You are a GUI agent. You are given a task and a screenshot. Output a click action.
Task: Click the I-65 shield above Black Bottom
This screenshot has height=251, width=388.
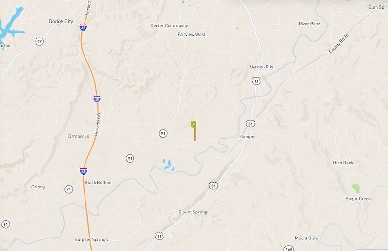pyautogui.click(x=84, y=171)
